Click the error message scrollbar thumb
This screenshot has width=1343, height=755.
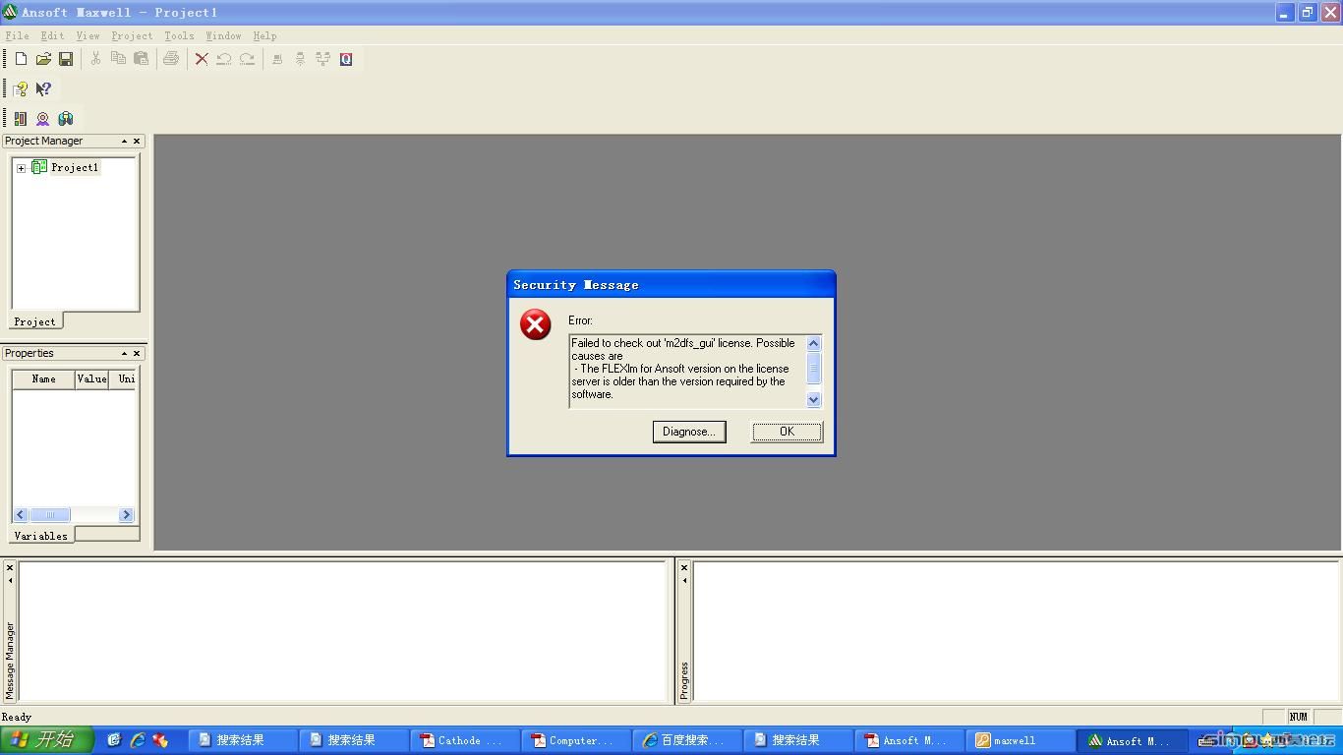(813, 368)
